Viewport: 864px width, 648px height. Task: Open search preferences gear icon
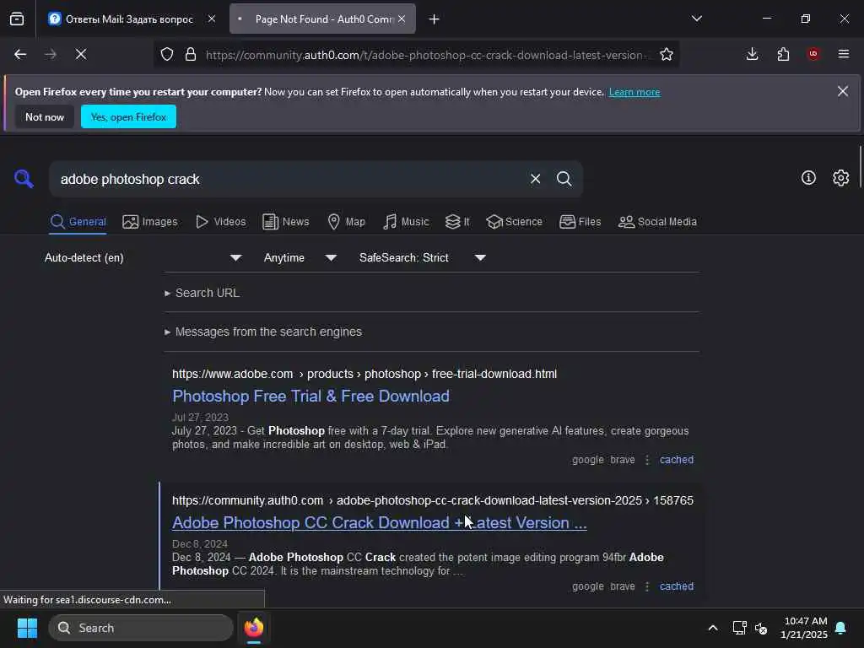841,178
